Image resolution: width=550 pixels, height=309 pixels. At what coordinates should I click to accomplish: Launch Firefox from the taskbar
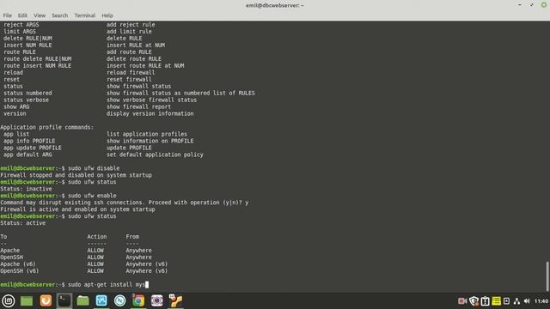[46, 300]
